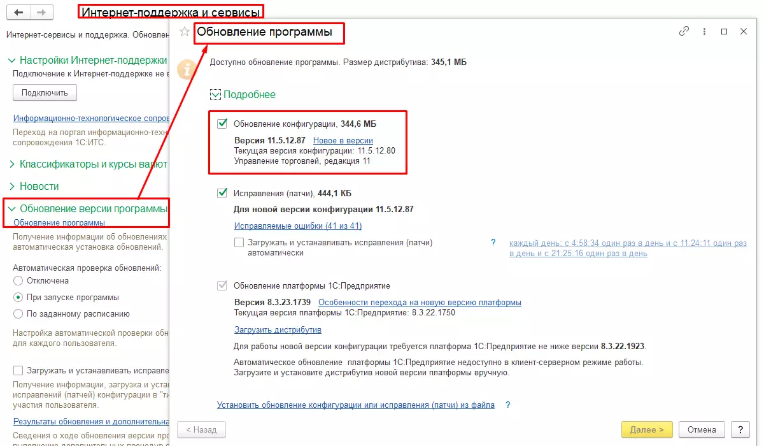Close the Обновление программы dialog

[744, 31]
